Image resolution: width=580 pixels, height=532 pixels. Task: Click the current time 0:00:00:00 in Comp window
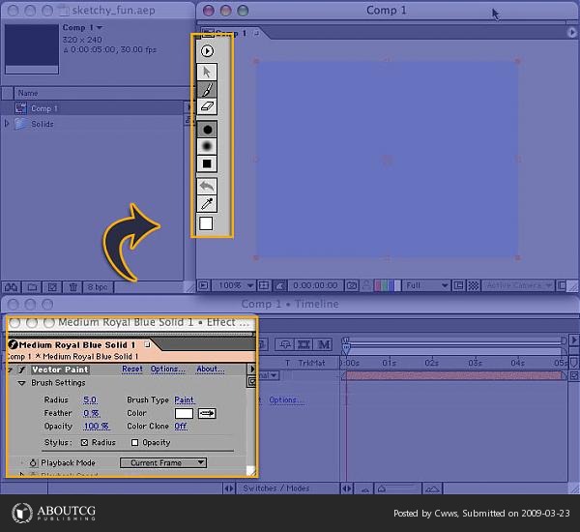tap(315, 285)
